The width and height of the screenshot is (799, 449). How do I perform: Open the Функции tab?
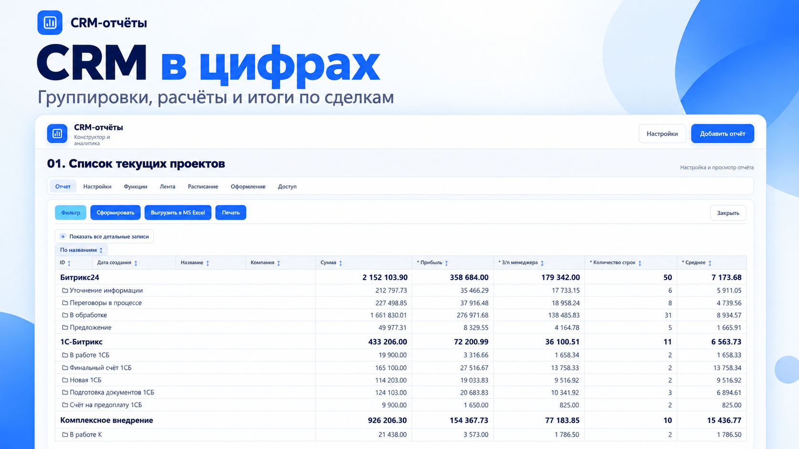tap(135, 187)
